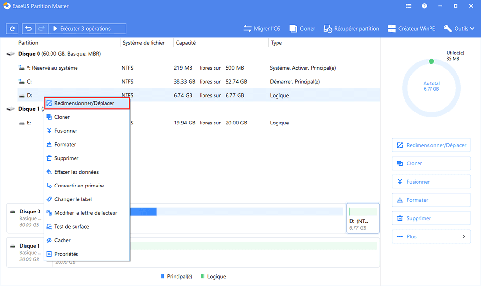
Task: Execute the 3 pending operations
Action: pos(87,28)
